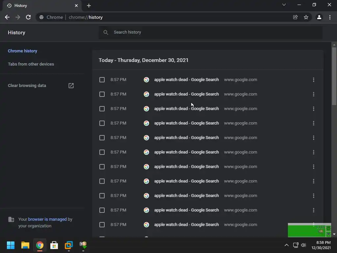Image resolution: width=337 pixels, height=253 pixels.
Task: Open the taskbar clock showing 8:58 PM
Action: coord(321,245)
